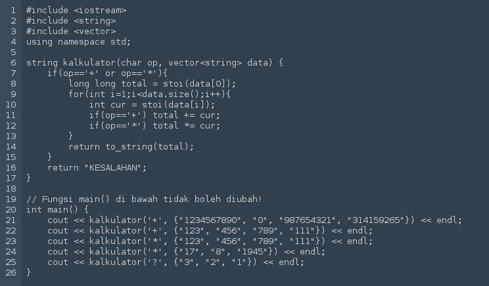Click the '#include <vector>' directive
Image resolution: width=489 pixels, height=286 pixels.
point(71,31)
